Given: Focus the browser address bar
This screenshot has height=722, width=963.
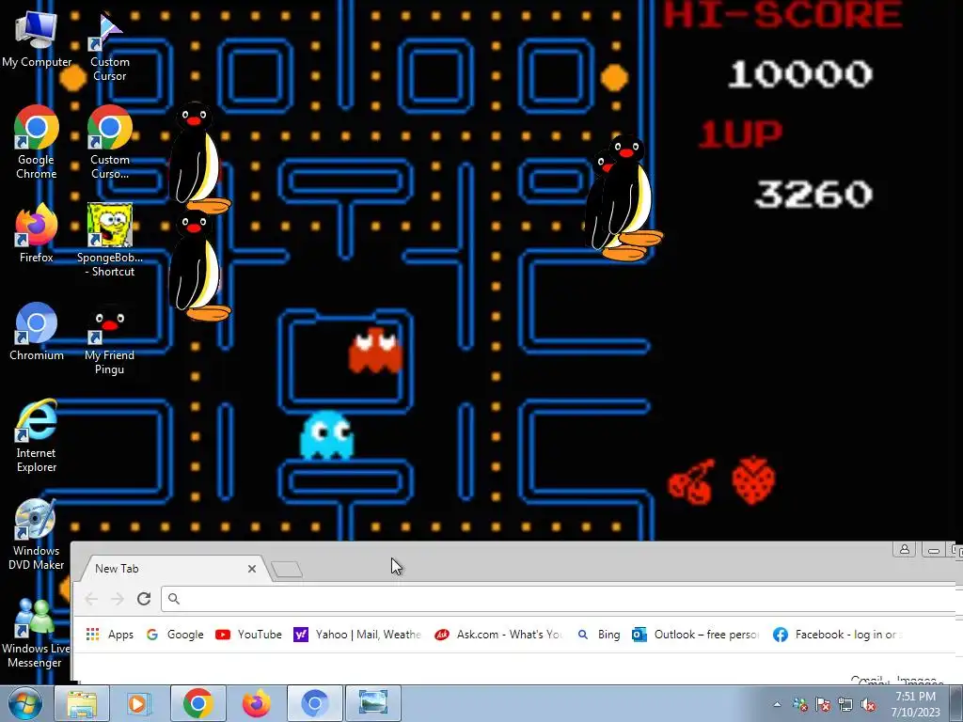Looking at the screenshot, I should coord(559,599).
